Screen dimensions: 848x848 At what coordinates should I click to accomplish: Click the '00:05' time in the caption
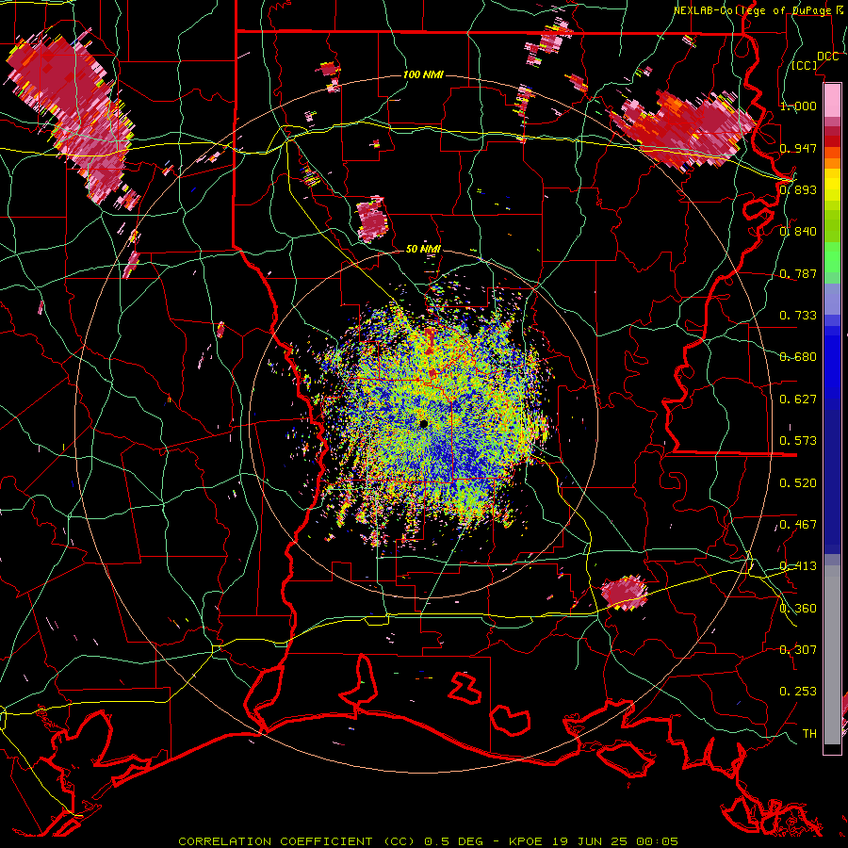(658, 841)
